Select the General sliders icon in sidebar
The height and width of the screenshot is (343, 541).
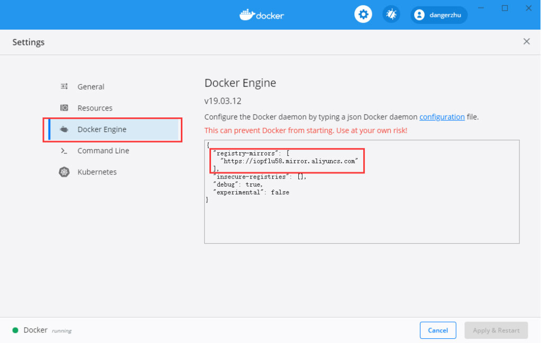(x=64, y=87)
